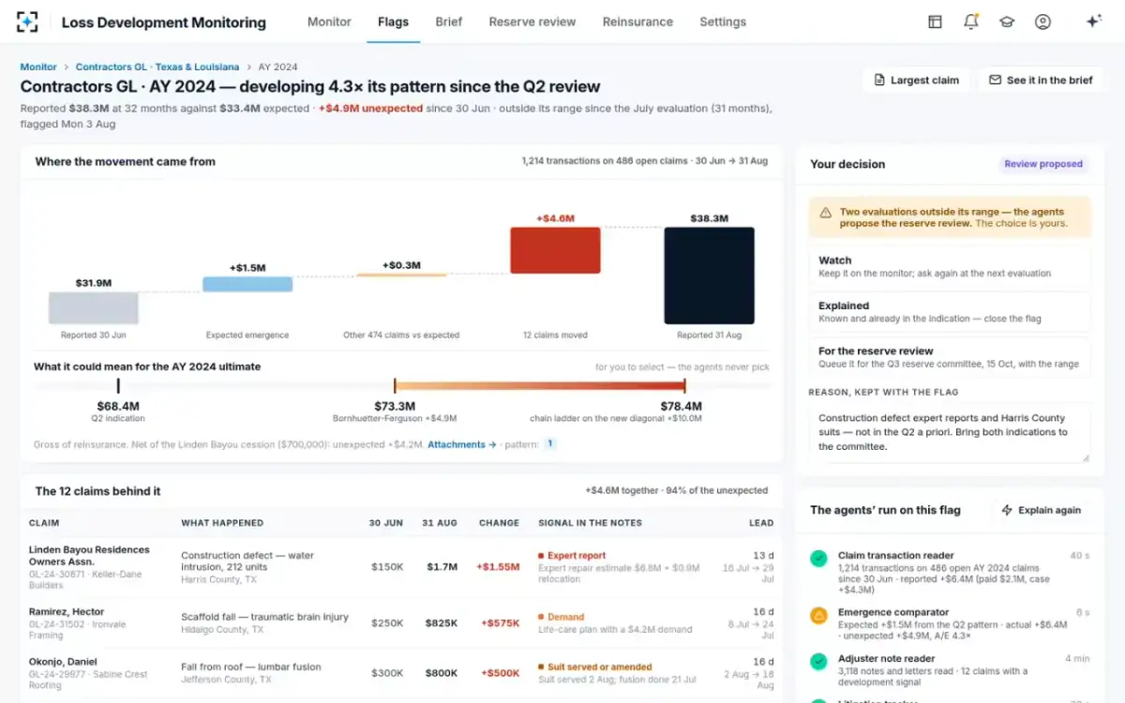Viewport: 1125px width, 703px height.
Task: Open the layout panel icon in header
Action: pos(935,22)
